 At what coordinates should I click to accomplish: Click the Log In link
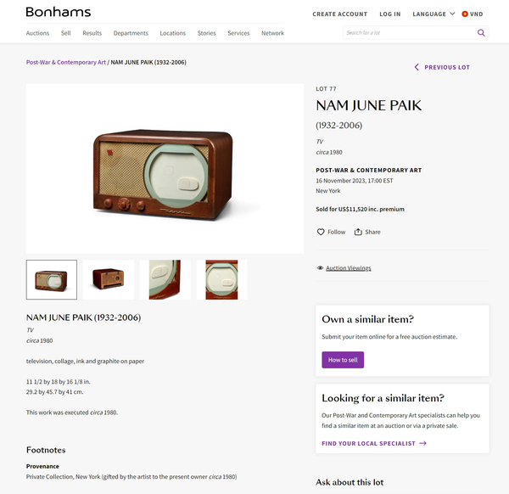[x=390, y=14]
